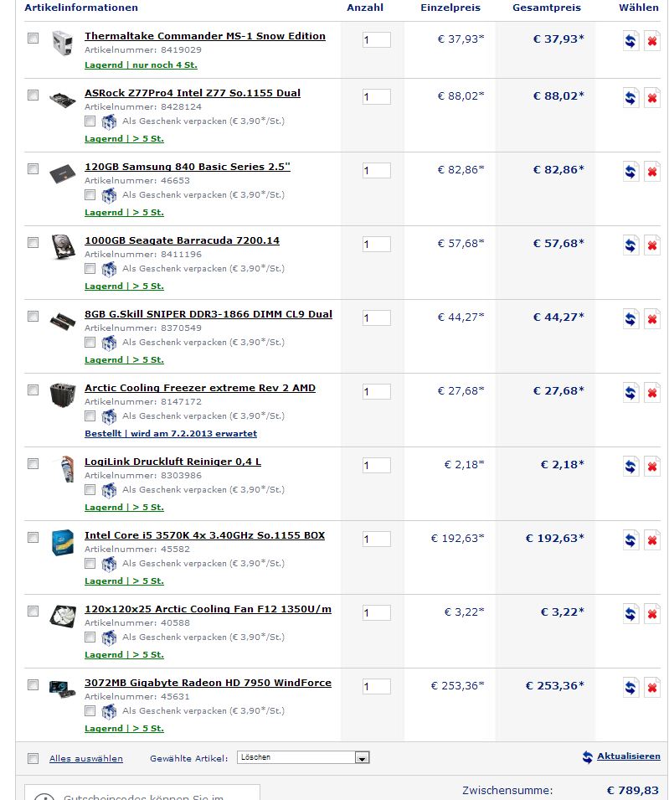669x800 pixels.
Task: Open the 1000GB Seagate Barracuda 7200.14 link
Action: tap(182, 240)
